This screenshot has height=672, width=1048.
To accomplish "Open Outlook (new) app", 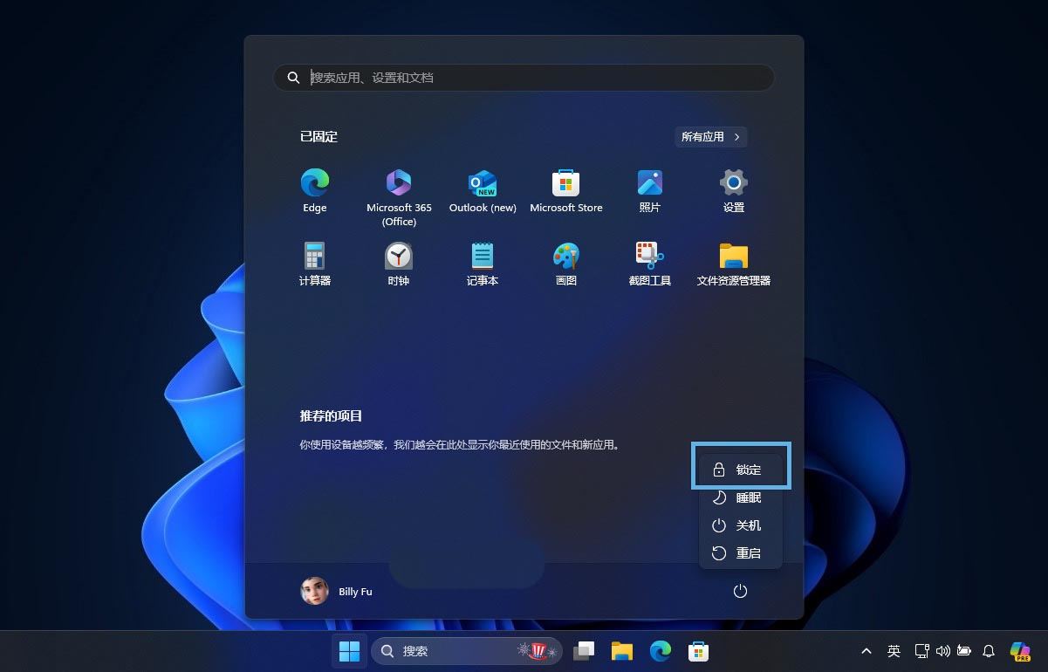I will (x=483, y=191).
